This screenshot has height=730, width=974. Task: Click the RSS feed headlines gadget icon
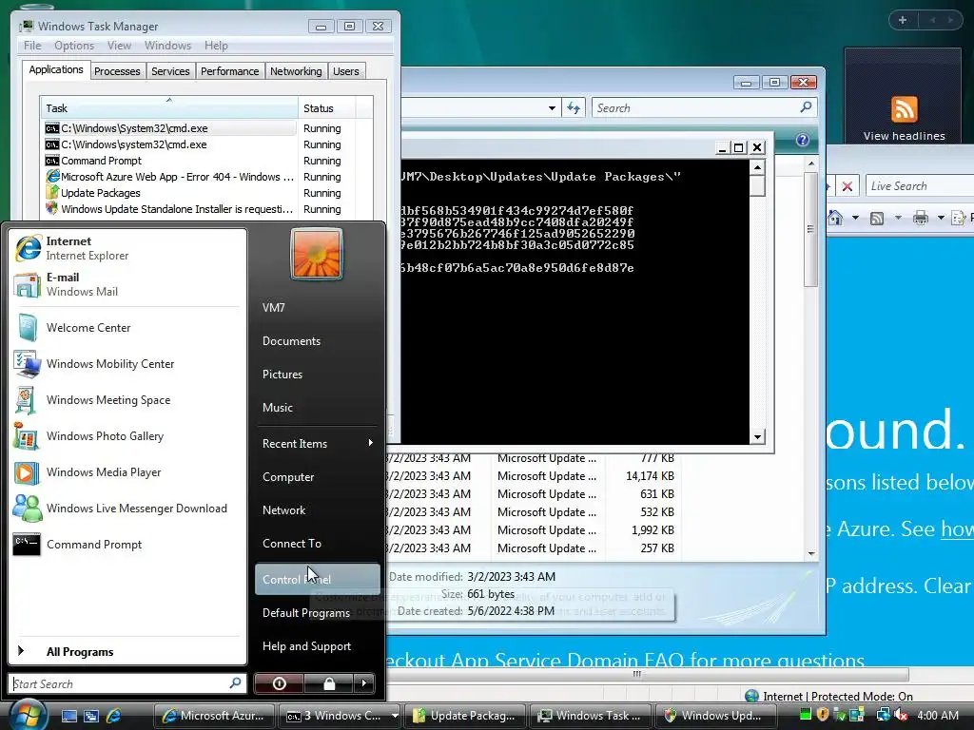coord(904,109)
